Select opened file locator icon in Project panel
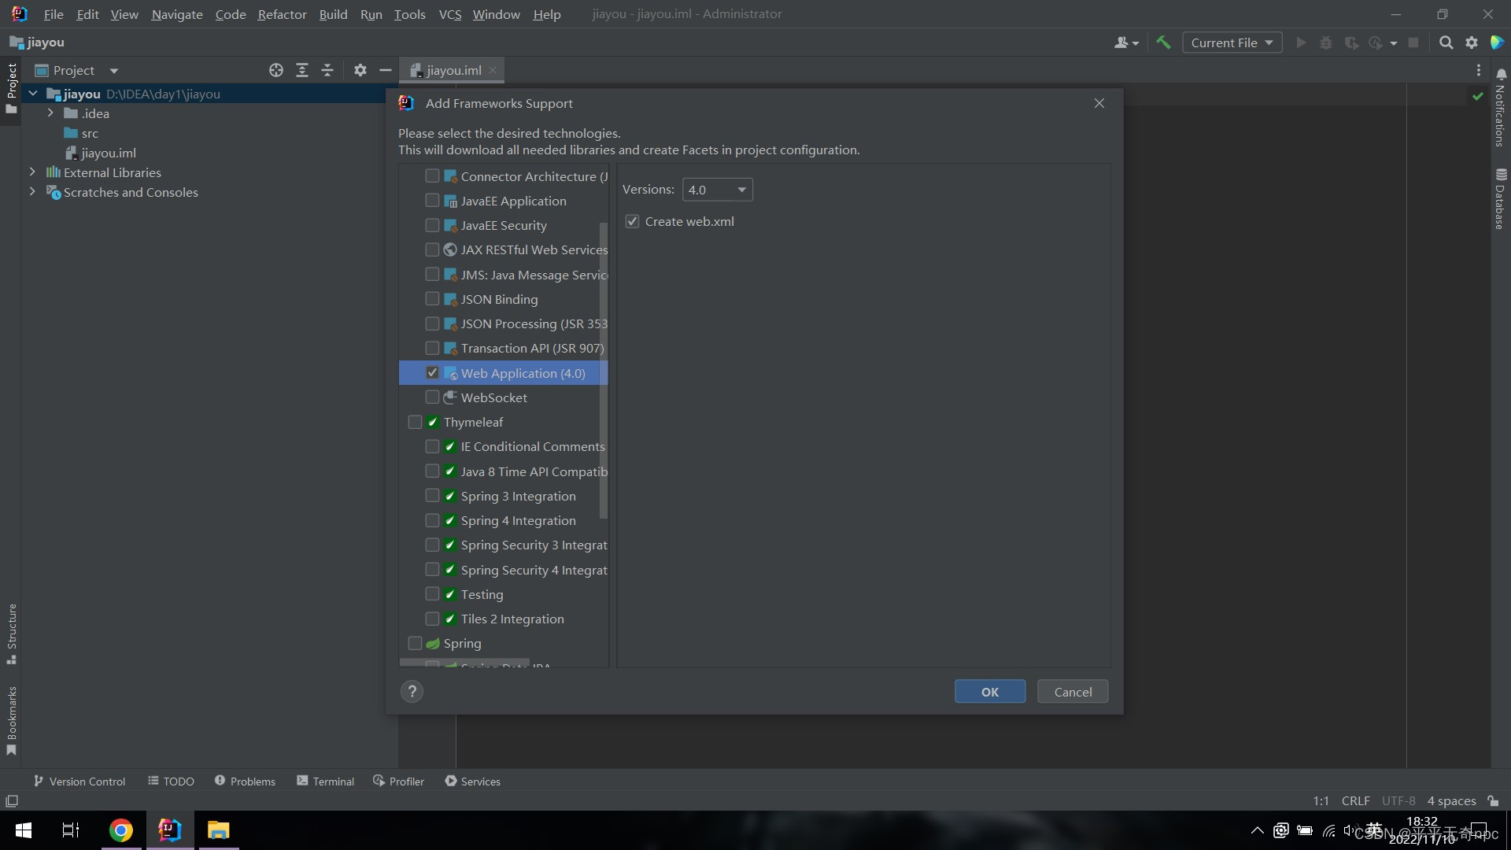1511x850 pixels. coord(276,70)
